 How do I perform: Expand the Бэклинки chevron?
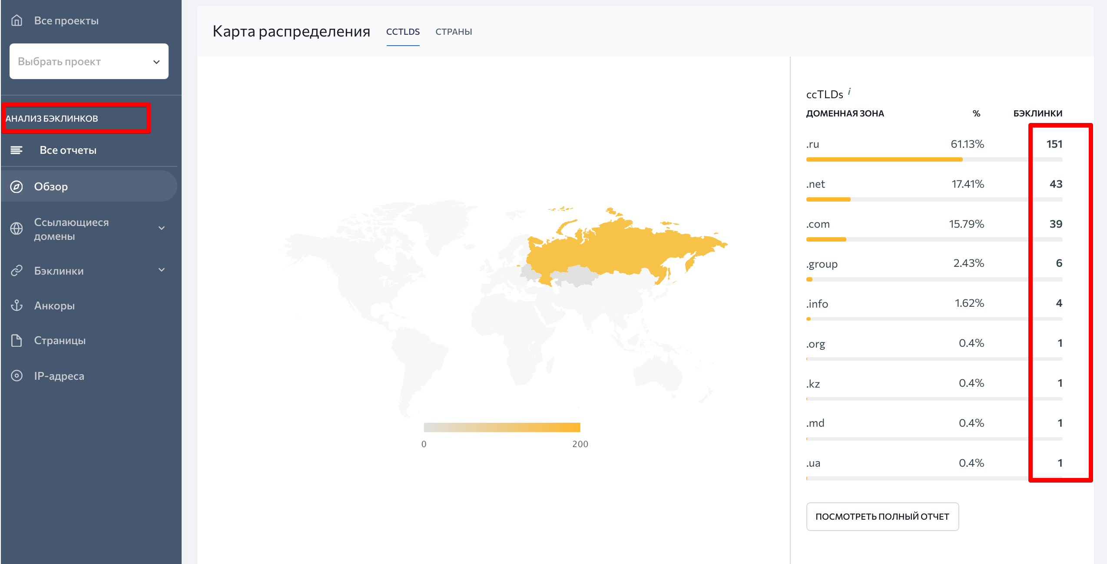pos(162,270)
